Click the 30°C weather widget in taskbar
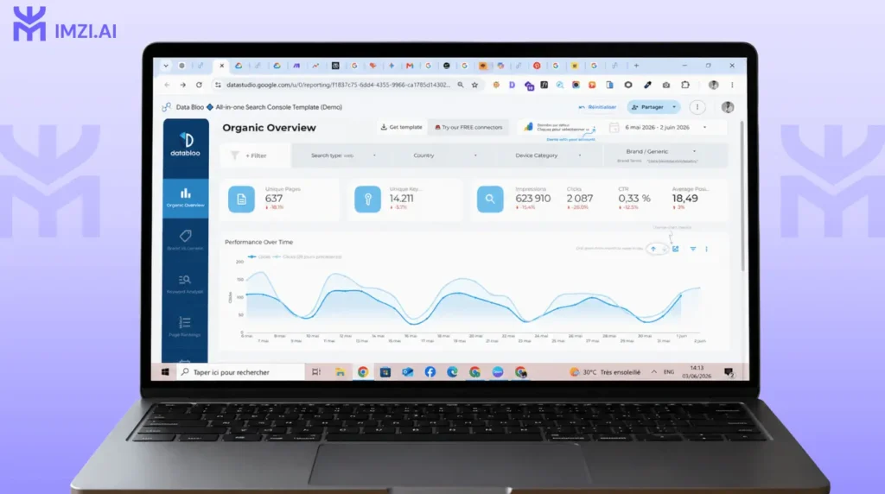 click(x=605, y=372)
